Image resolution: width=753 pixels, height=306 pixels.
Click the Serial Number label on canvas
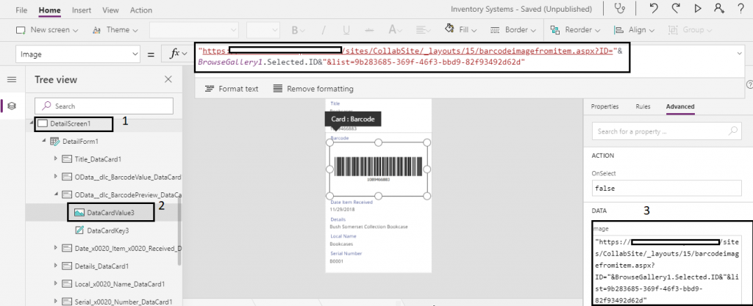click(x=346, y=253)
